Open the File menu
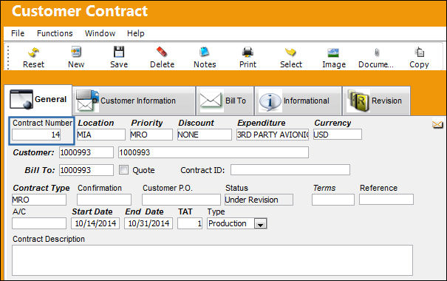 (x=18, y=33)
